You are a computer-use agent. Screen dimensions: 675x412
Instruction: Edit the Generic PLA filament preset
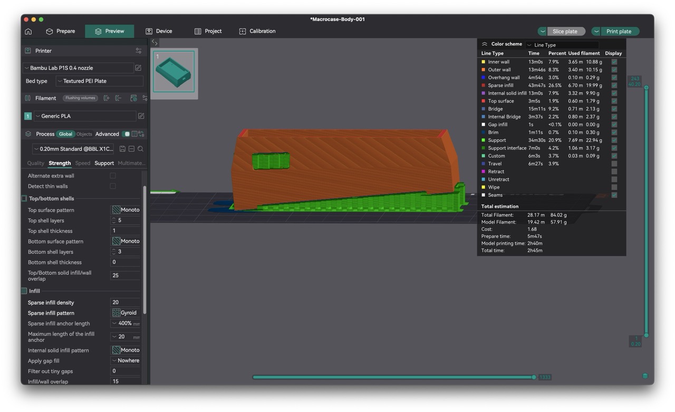[141, 116]
